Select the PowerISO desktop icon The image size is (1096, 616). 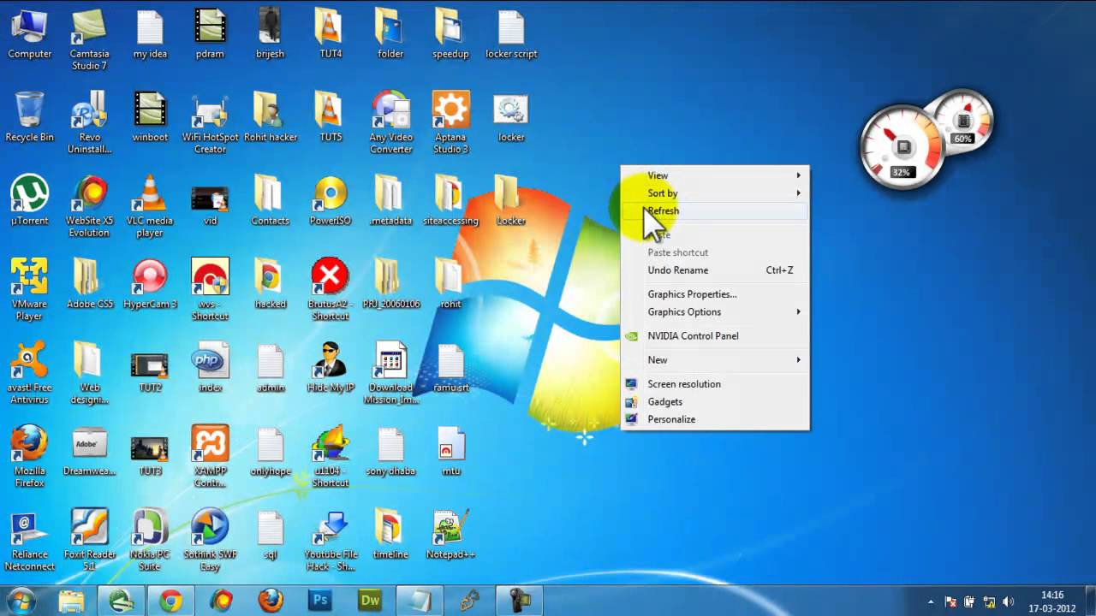pos(330,201)
